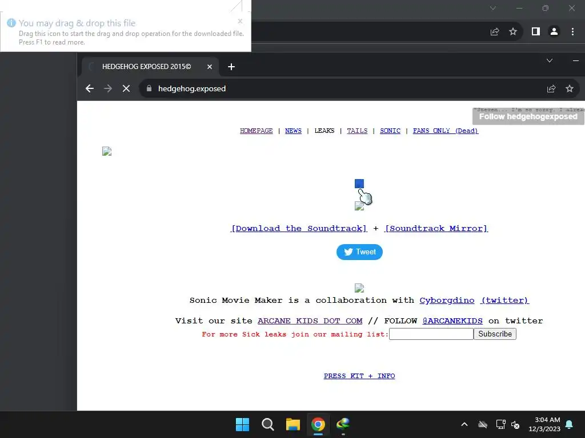Open FANS ONLY (Dead) link
The width and height of the screenshot is (585, 438).
[x=446, y=131]
